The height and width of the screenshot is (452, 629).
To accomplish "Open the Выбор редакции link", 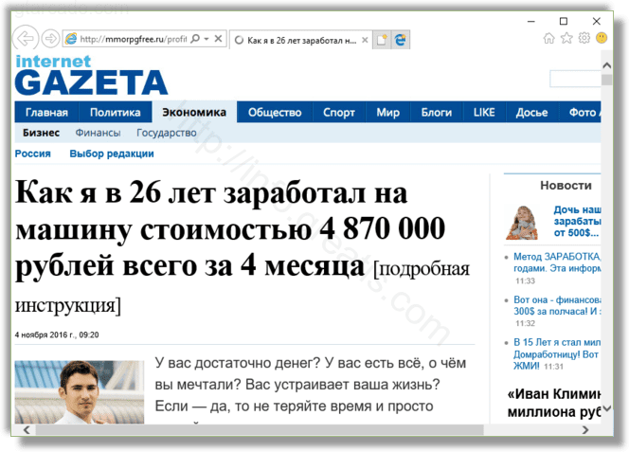I will (111, 154).
